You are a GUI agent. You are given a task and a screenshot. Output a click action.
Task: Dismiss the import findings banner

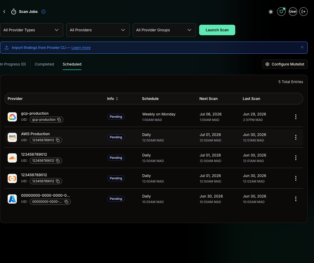click(x=302, y=47)
